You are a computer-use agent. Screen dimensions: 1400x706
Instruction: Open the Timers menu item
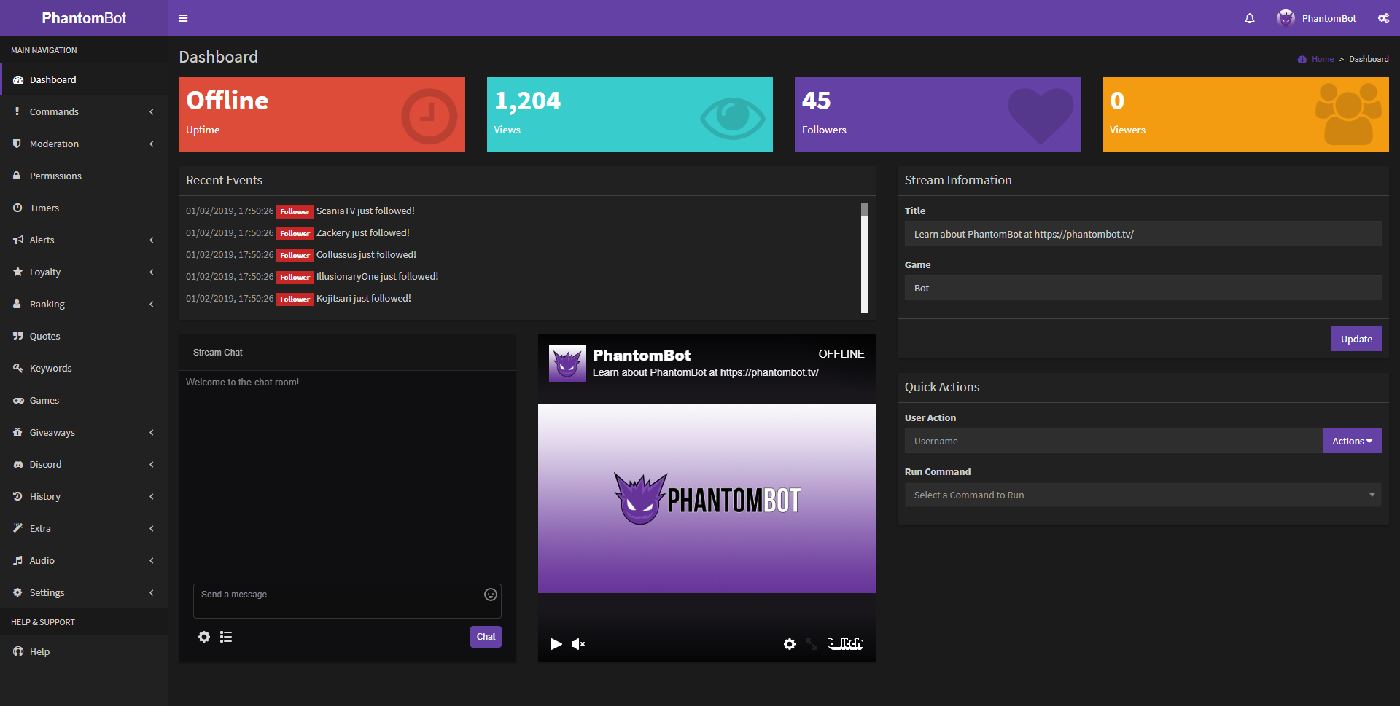pyautogui.click(x=84, y=208)
